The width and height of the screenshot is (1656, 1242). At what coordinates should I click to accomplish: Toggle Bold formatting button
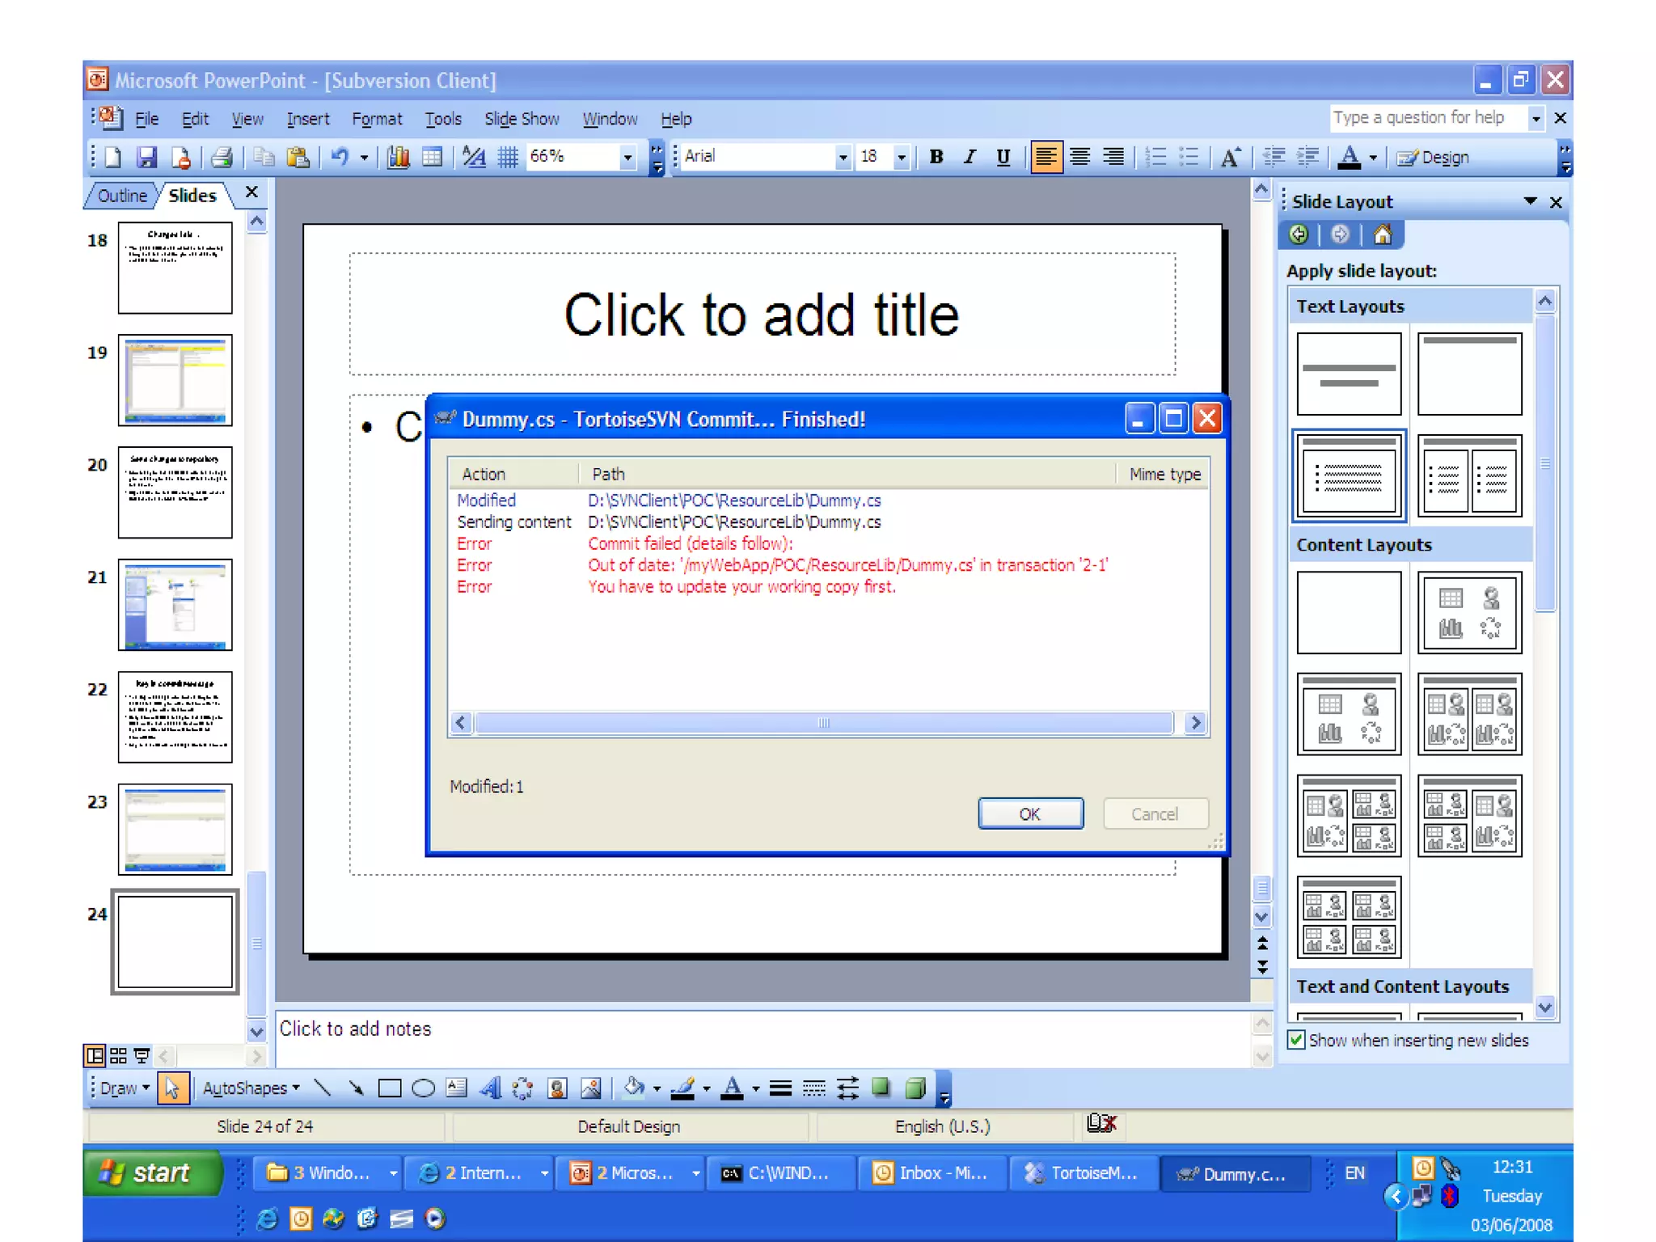pos(936,157)
